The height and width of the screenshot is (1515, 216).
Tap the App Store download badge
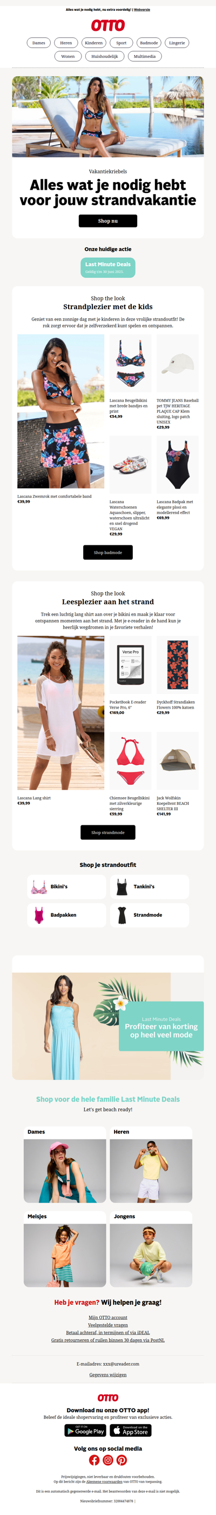pos(131,1430)
